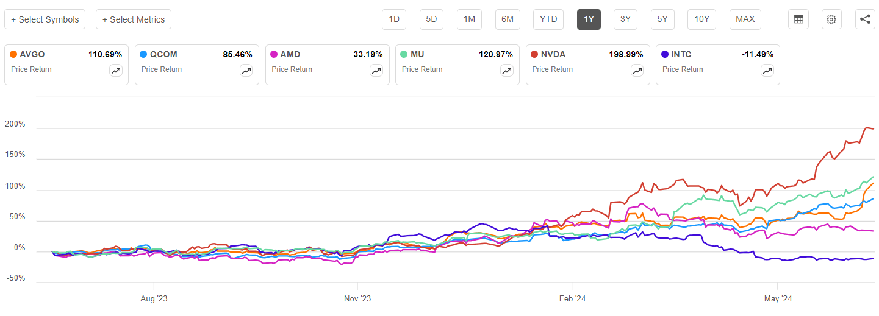Select the 5Y time range
The image size is (879, 316).
(662, 19)
